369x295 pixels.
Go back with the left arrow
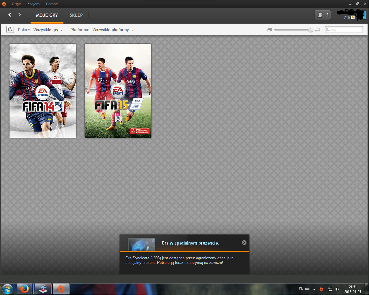click(x=10, y=15)
